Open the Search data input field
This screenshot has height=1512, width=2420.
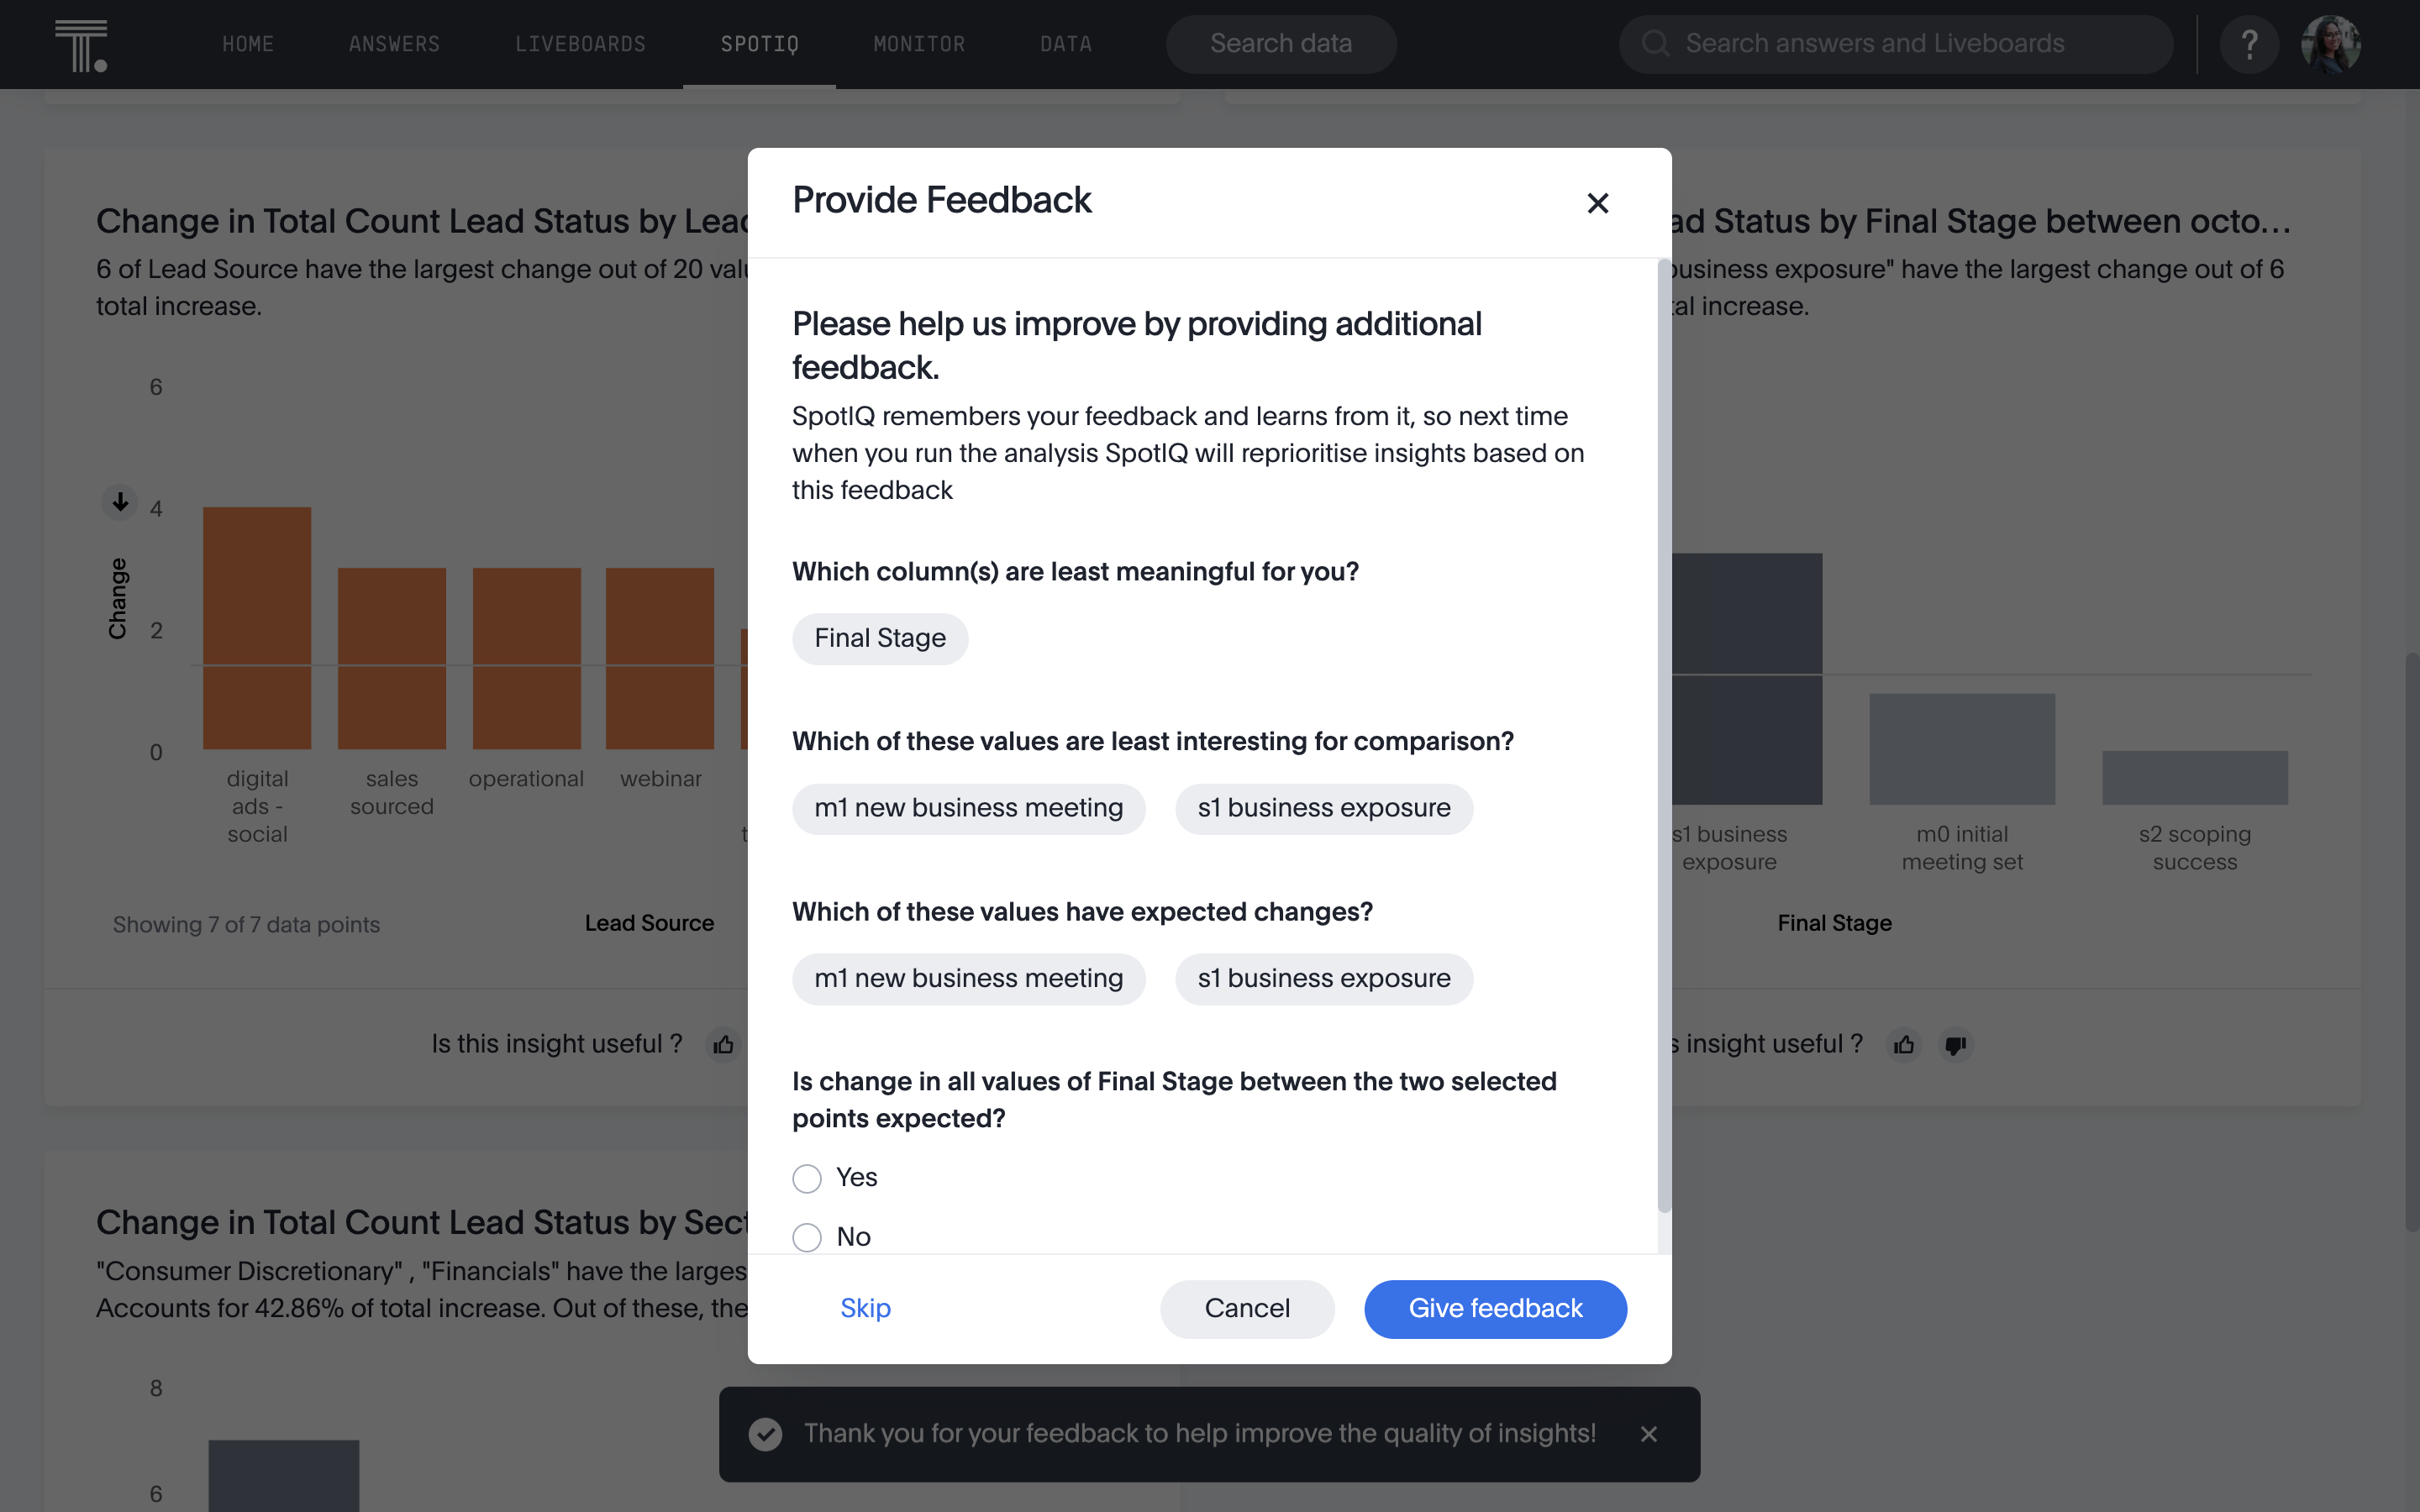[1281, 42]
